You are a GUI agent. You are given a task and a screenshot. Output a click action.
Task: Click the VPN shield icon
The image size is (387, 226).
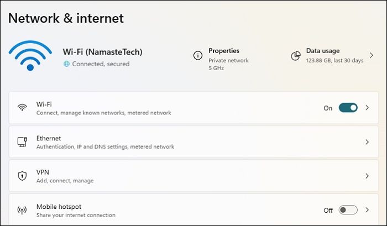click(x=22, y=176)
